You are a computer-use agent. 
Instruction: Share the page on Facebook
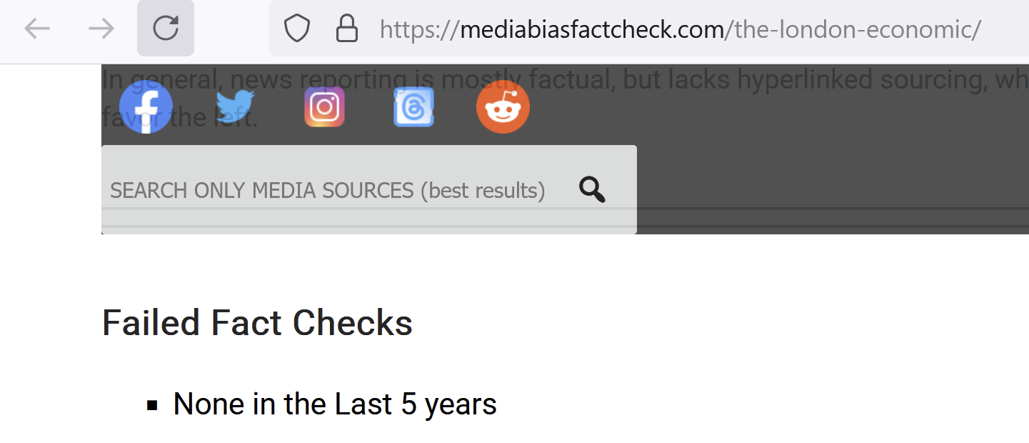(x=146, y=106)
